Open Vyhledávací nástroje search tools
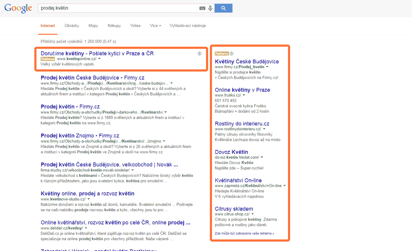This screenshot has width=412, height=251. coord(188,26)
